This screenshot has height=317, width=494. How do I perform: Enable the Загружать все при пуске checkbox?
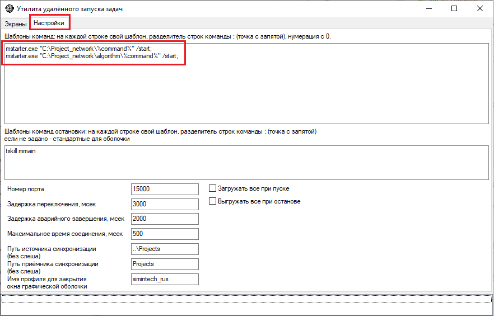(x=212, y=189)
